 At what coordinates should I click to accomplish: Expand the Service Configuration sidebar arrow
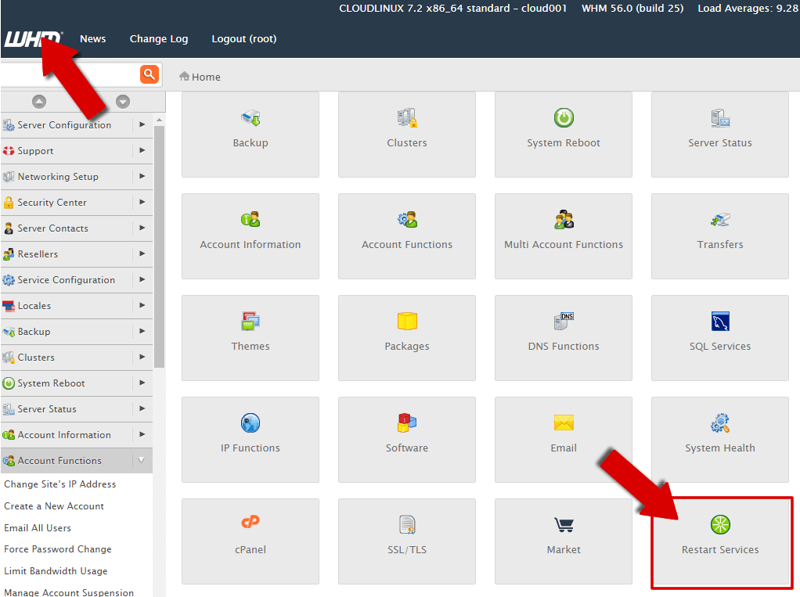[x=142, y=279]
